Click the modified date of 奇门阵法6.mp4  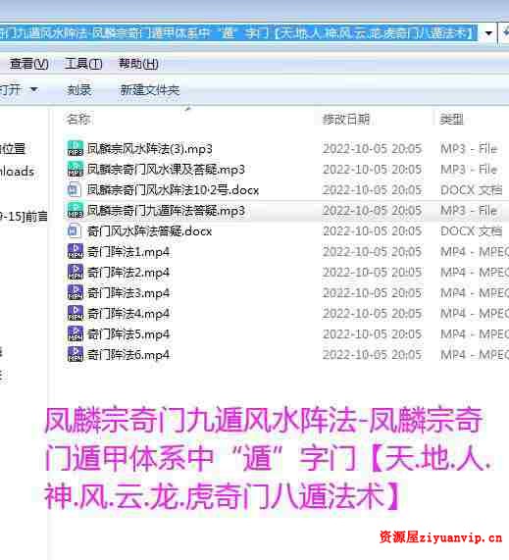[373, 355]
